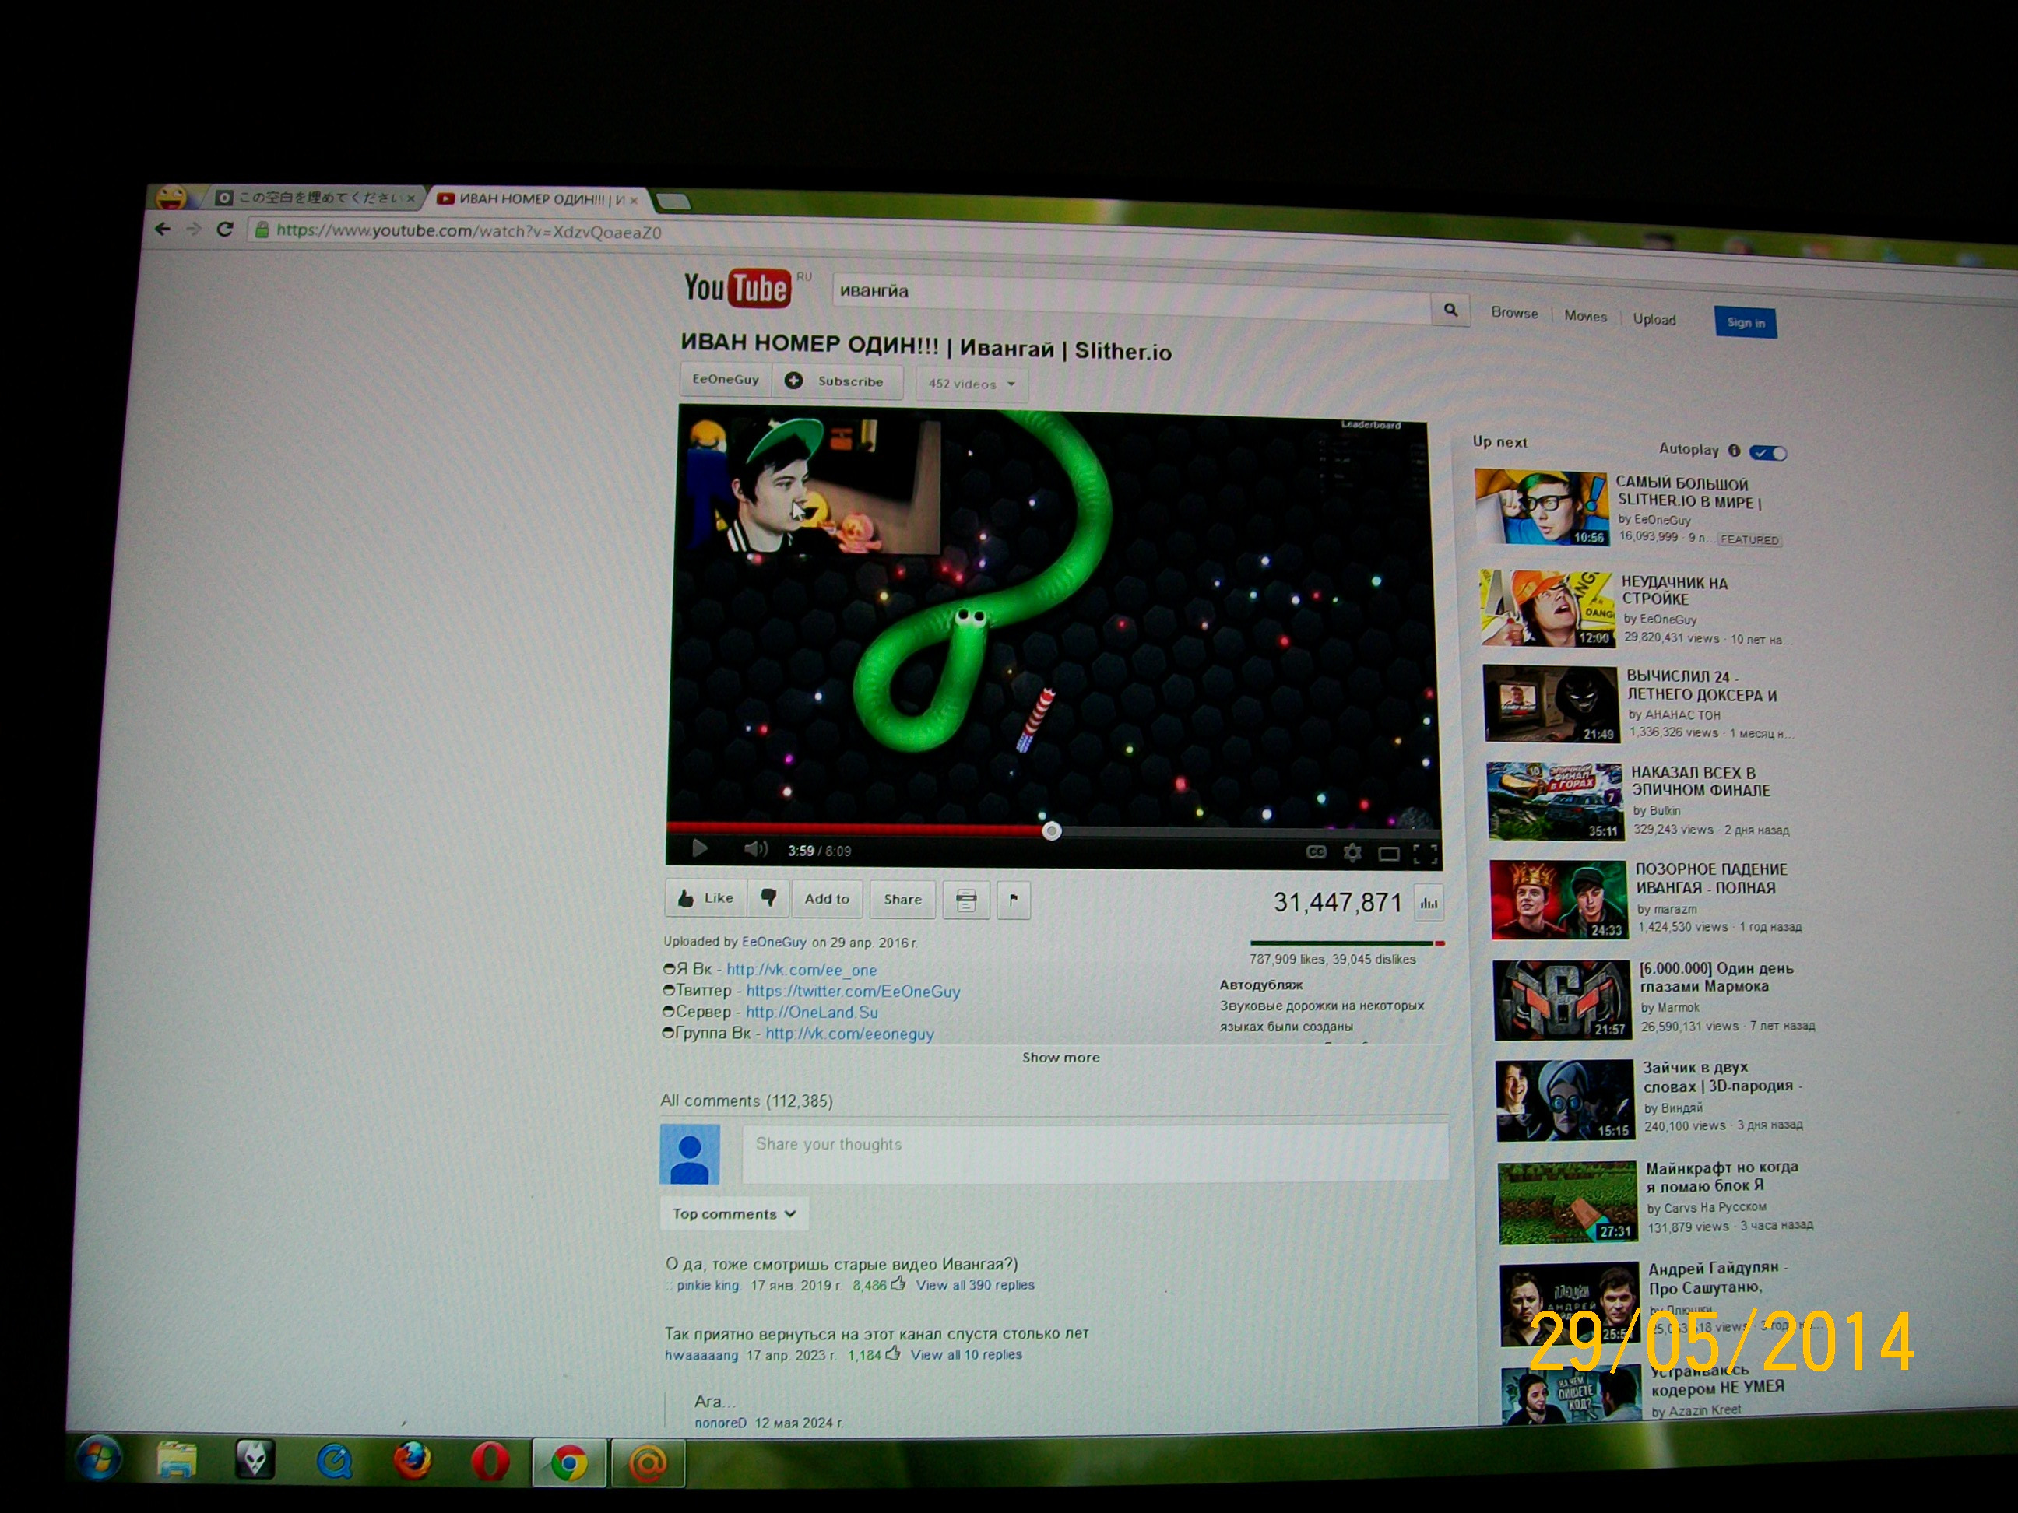Viewport: 2018px width, 1513px height.
Task: Open the 27:31 Майнкрафт video thumbnail
Action: 1568,1202
